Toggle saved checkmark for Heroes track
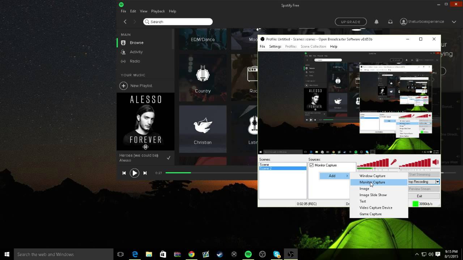Image resolution: width=463 pixels, height=260 pixels. (169, 158)
